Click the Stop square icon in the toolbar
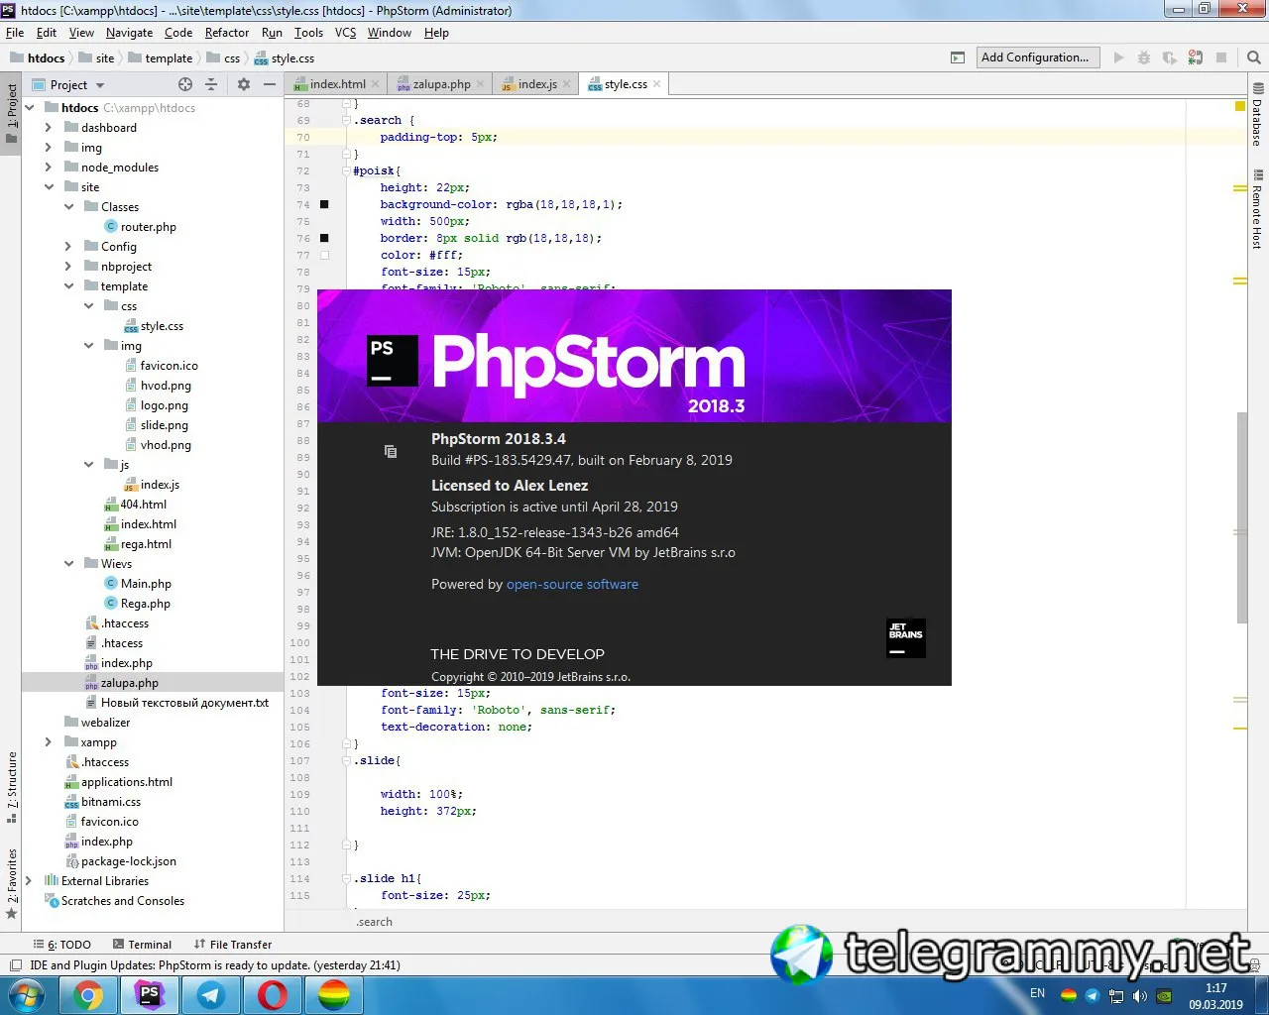 point(1221,57)
